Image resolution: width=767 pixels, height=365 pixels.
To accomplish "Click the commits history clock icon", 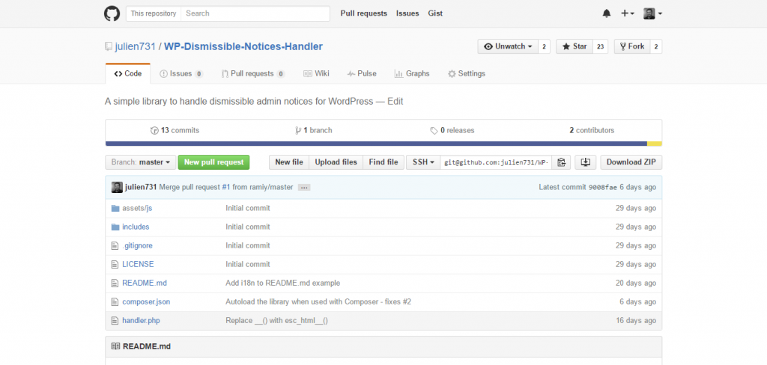I will (154, 130).
